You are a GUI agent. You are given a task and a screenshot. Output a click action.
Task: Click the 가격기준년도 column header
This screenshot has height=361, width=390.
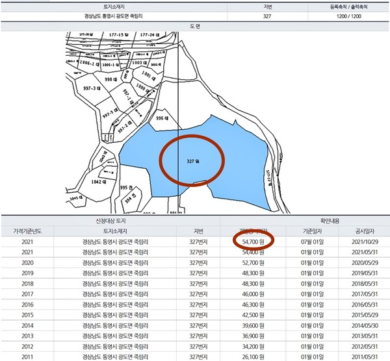tap(26, 231)
